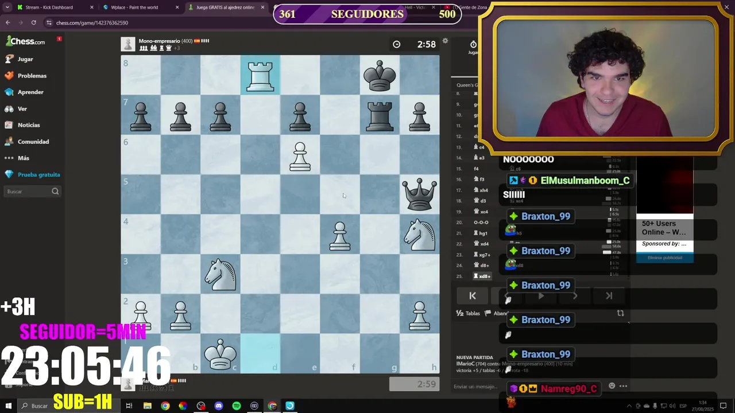Open chat options three-dots menu

[623, 386]
